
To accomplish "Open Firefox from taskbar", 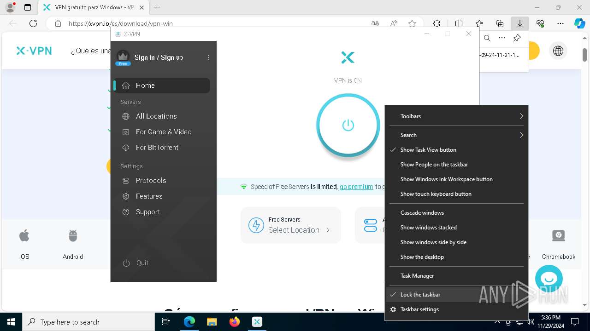I will (234, 322).
